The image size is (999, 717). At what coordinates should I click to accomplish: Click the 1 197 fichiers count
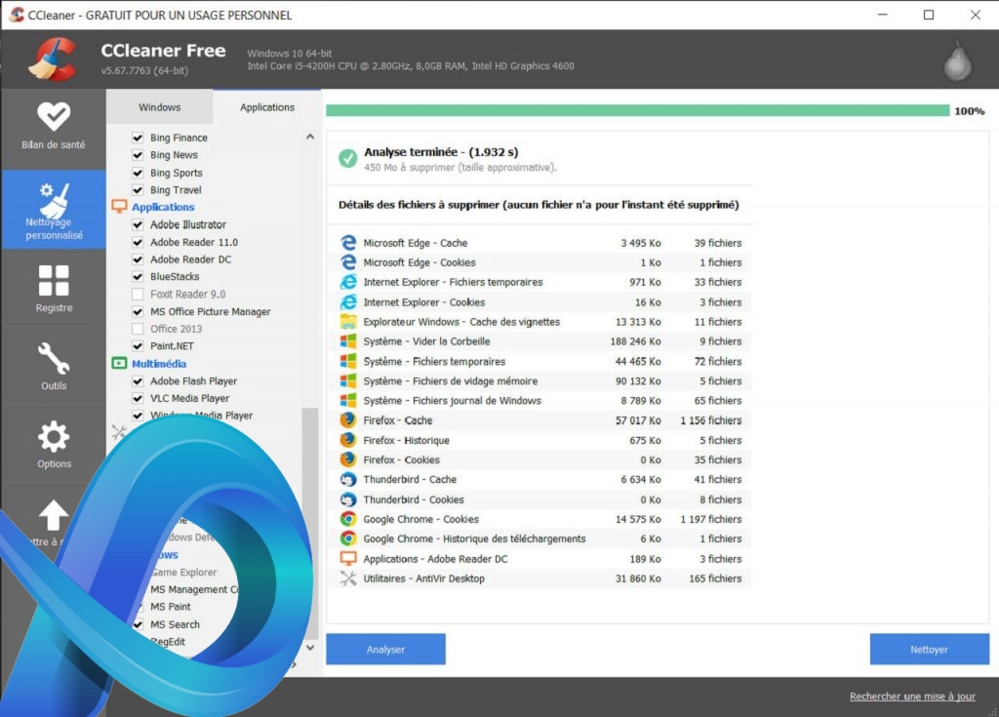tap(711, 519)
